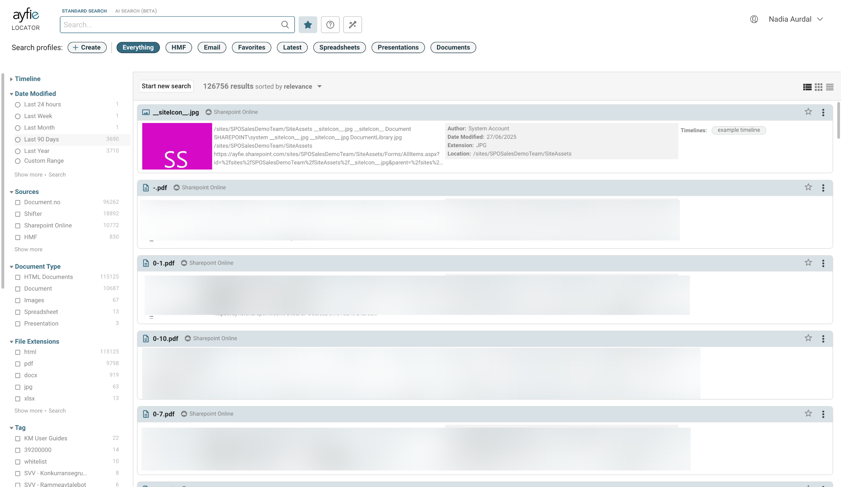
Task: Click the favorites star button beside search
Action: (308, 25)
